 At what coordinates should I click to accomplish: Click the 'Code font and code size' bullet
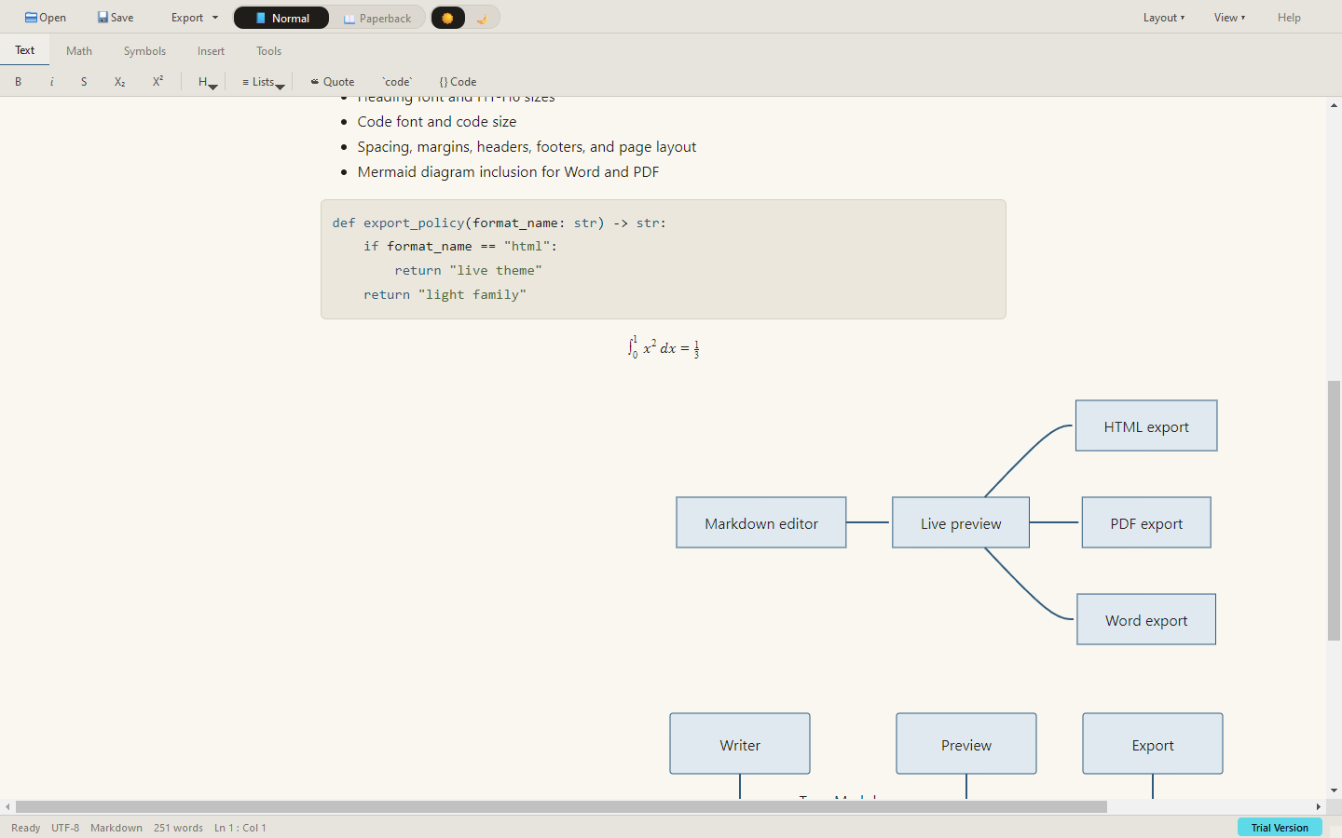tap(437, 122)
